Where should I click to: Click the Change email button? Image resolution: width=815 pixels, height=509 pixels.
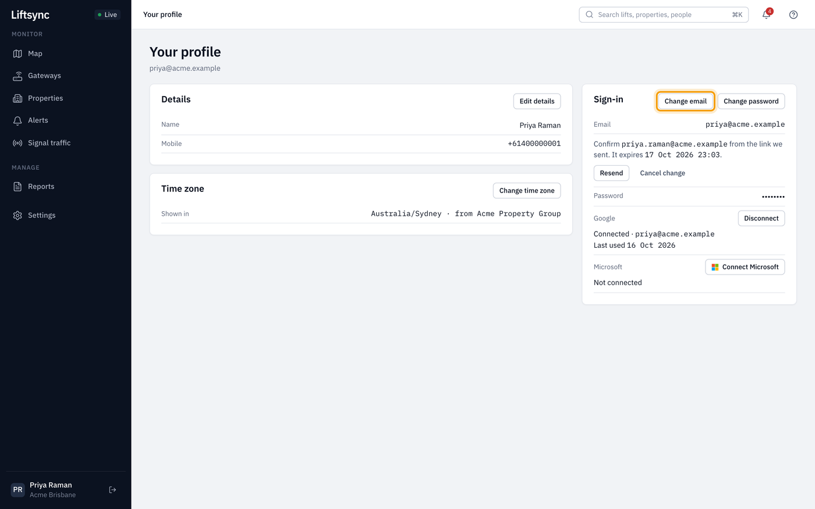click(686, 101)
